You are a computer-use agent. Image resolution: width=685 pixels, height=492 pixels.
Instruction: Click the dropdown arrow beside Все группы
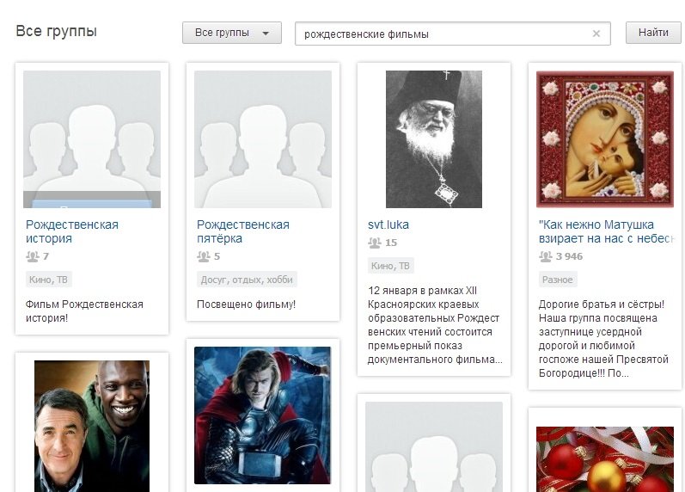point(266,34)
